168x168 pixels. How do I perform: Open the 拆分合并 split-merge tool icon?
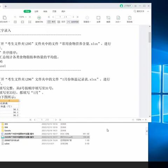pos(5,18)
